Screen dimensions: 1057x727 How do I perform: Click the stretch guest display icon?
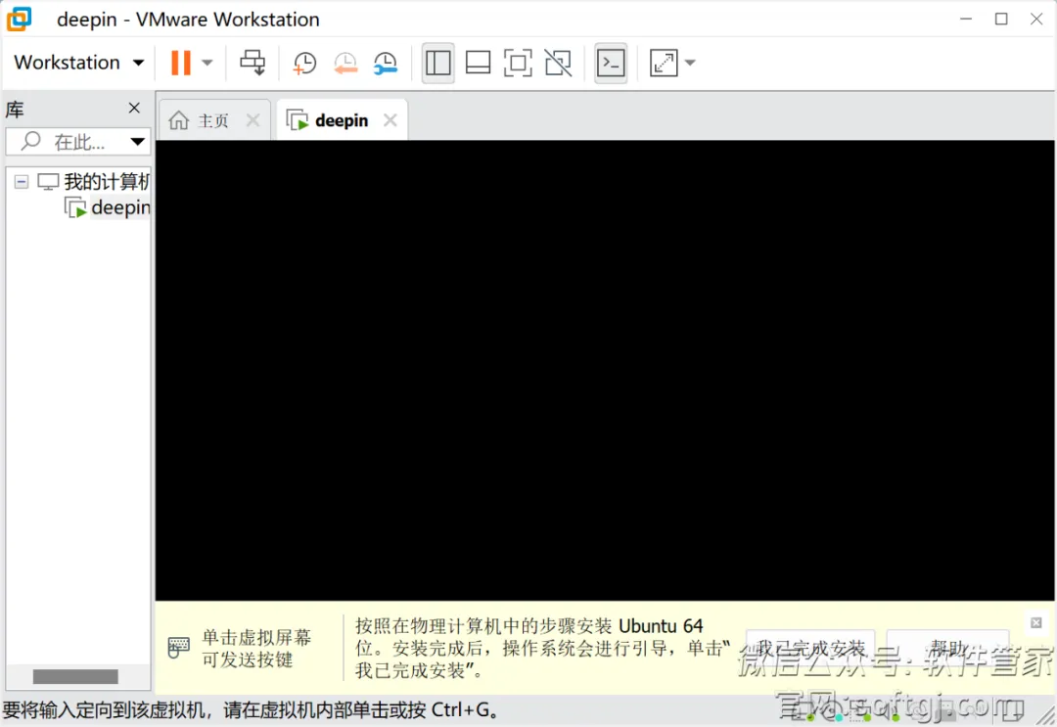click(x=664, y=63)
